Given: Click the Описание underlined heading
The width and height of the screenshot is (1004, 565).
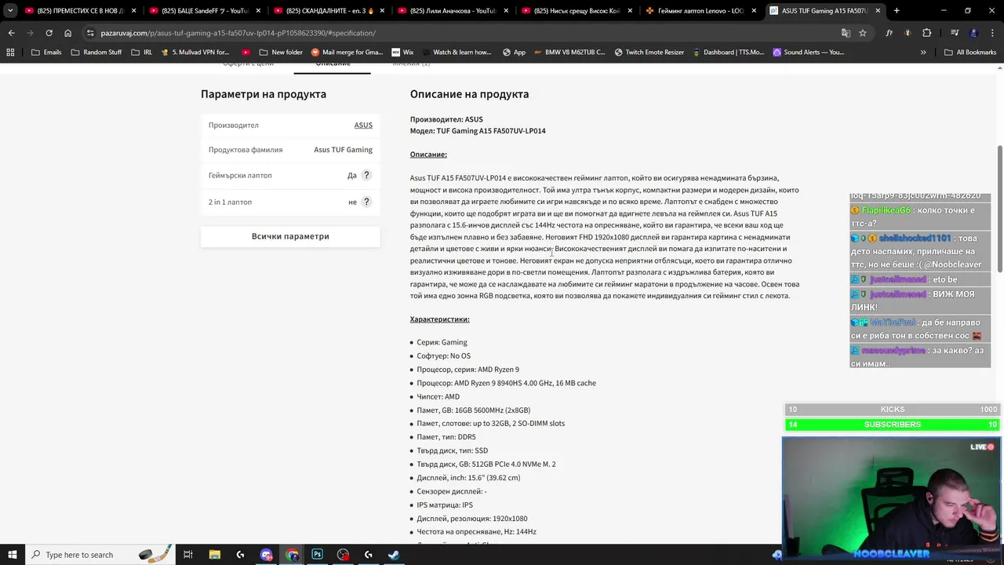Looking at the screenshot, I should (x=428, y=155).
